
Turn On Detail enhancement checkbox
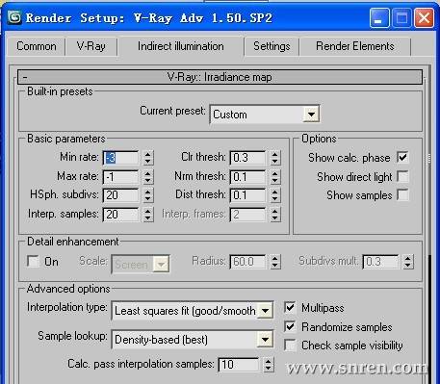tap(33, 261)
